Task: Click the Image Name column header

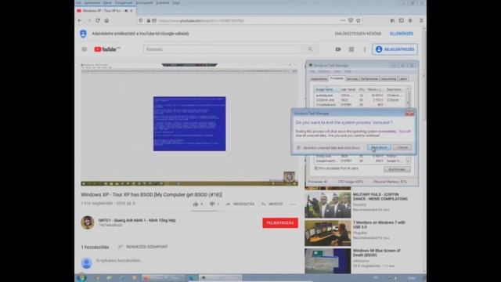Action: point(326,89)
